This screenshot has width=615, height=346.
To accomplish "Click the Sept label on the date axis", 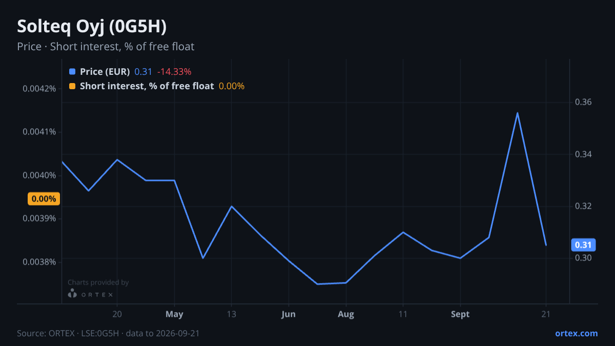I will click(x=460, y=314).
